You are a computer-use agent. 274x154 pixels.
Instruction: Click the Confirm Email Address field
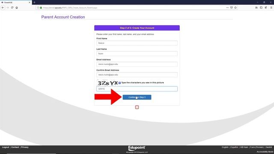click(x=137, y=75)
